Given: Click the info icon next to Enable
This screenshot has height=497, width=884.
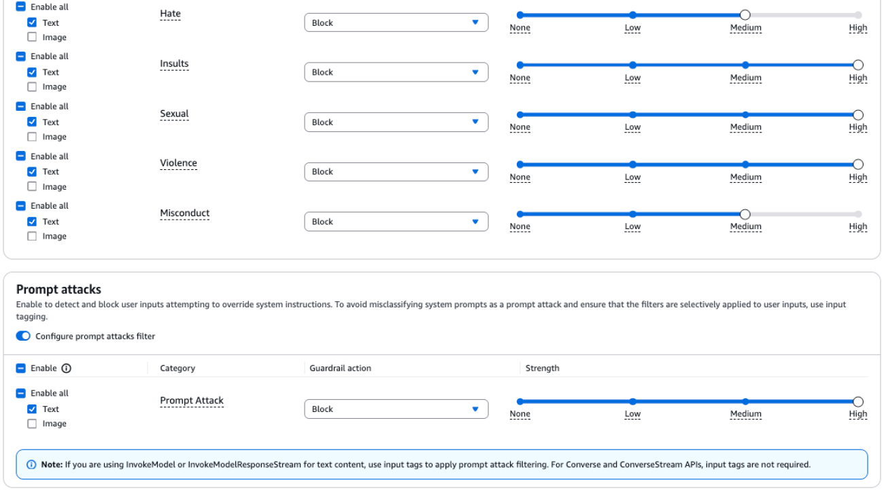Looking at the screenshot, I should (66, 369).
